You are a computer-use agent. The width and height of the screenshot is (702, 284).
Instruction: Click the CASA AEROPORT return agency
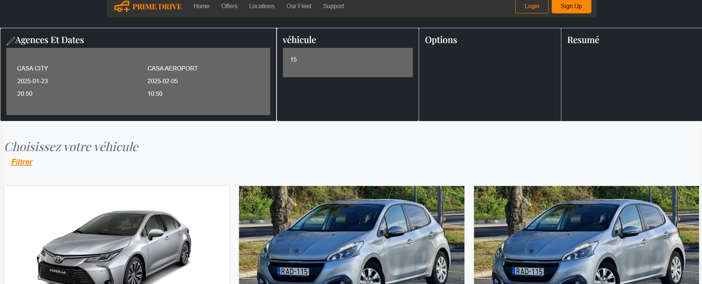(173, 69)
